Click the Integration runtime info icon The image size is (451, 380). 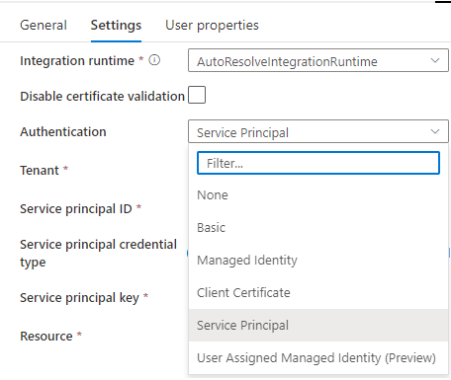coord(154,60)
